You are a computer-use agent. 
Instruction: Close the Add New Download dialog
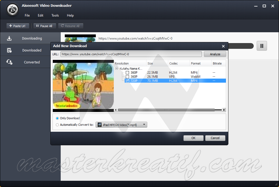pyautogui.click(x=223, y=46)
